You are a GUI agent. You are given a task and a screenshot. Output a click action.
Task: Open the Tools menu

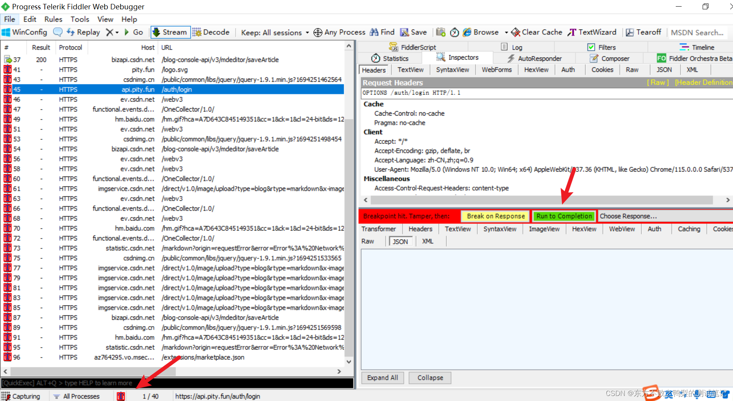coord(80,19)
